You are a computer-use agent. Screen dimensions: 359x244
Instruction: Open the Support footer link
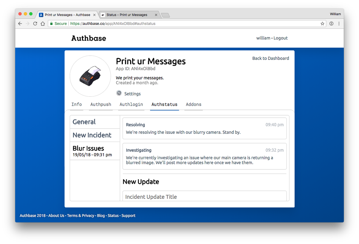coord(128,215)
